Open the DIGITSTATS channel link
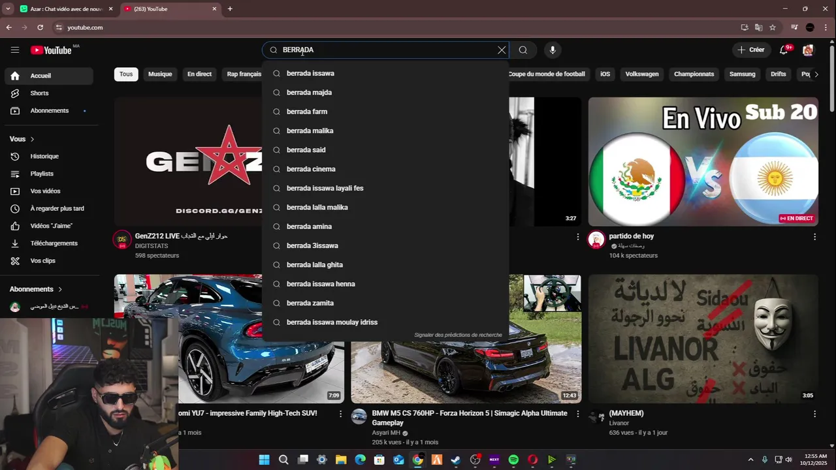Image resolution: width=836 pixels, height=470 pixels. click(x=152, y=246)
